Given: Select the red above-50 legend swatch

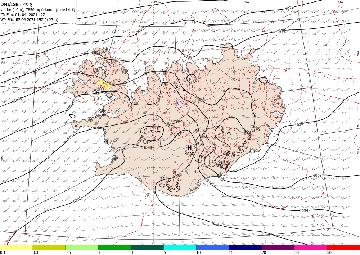Looking at the screenshot, I should tap(343, 247).
